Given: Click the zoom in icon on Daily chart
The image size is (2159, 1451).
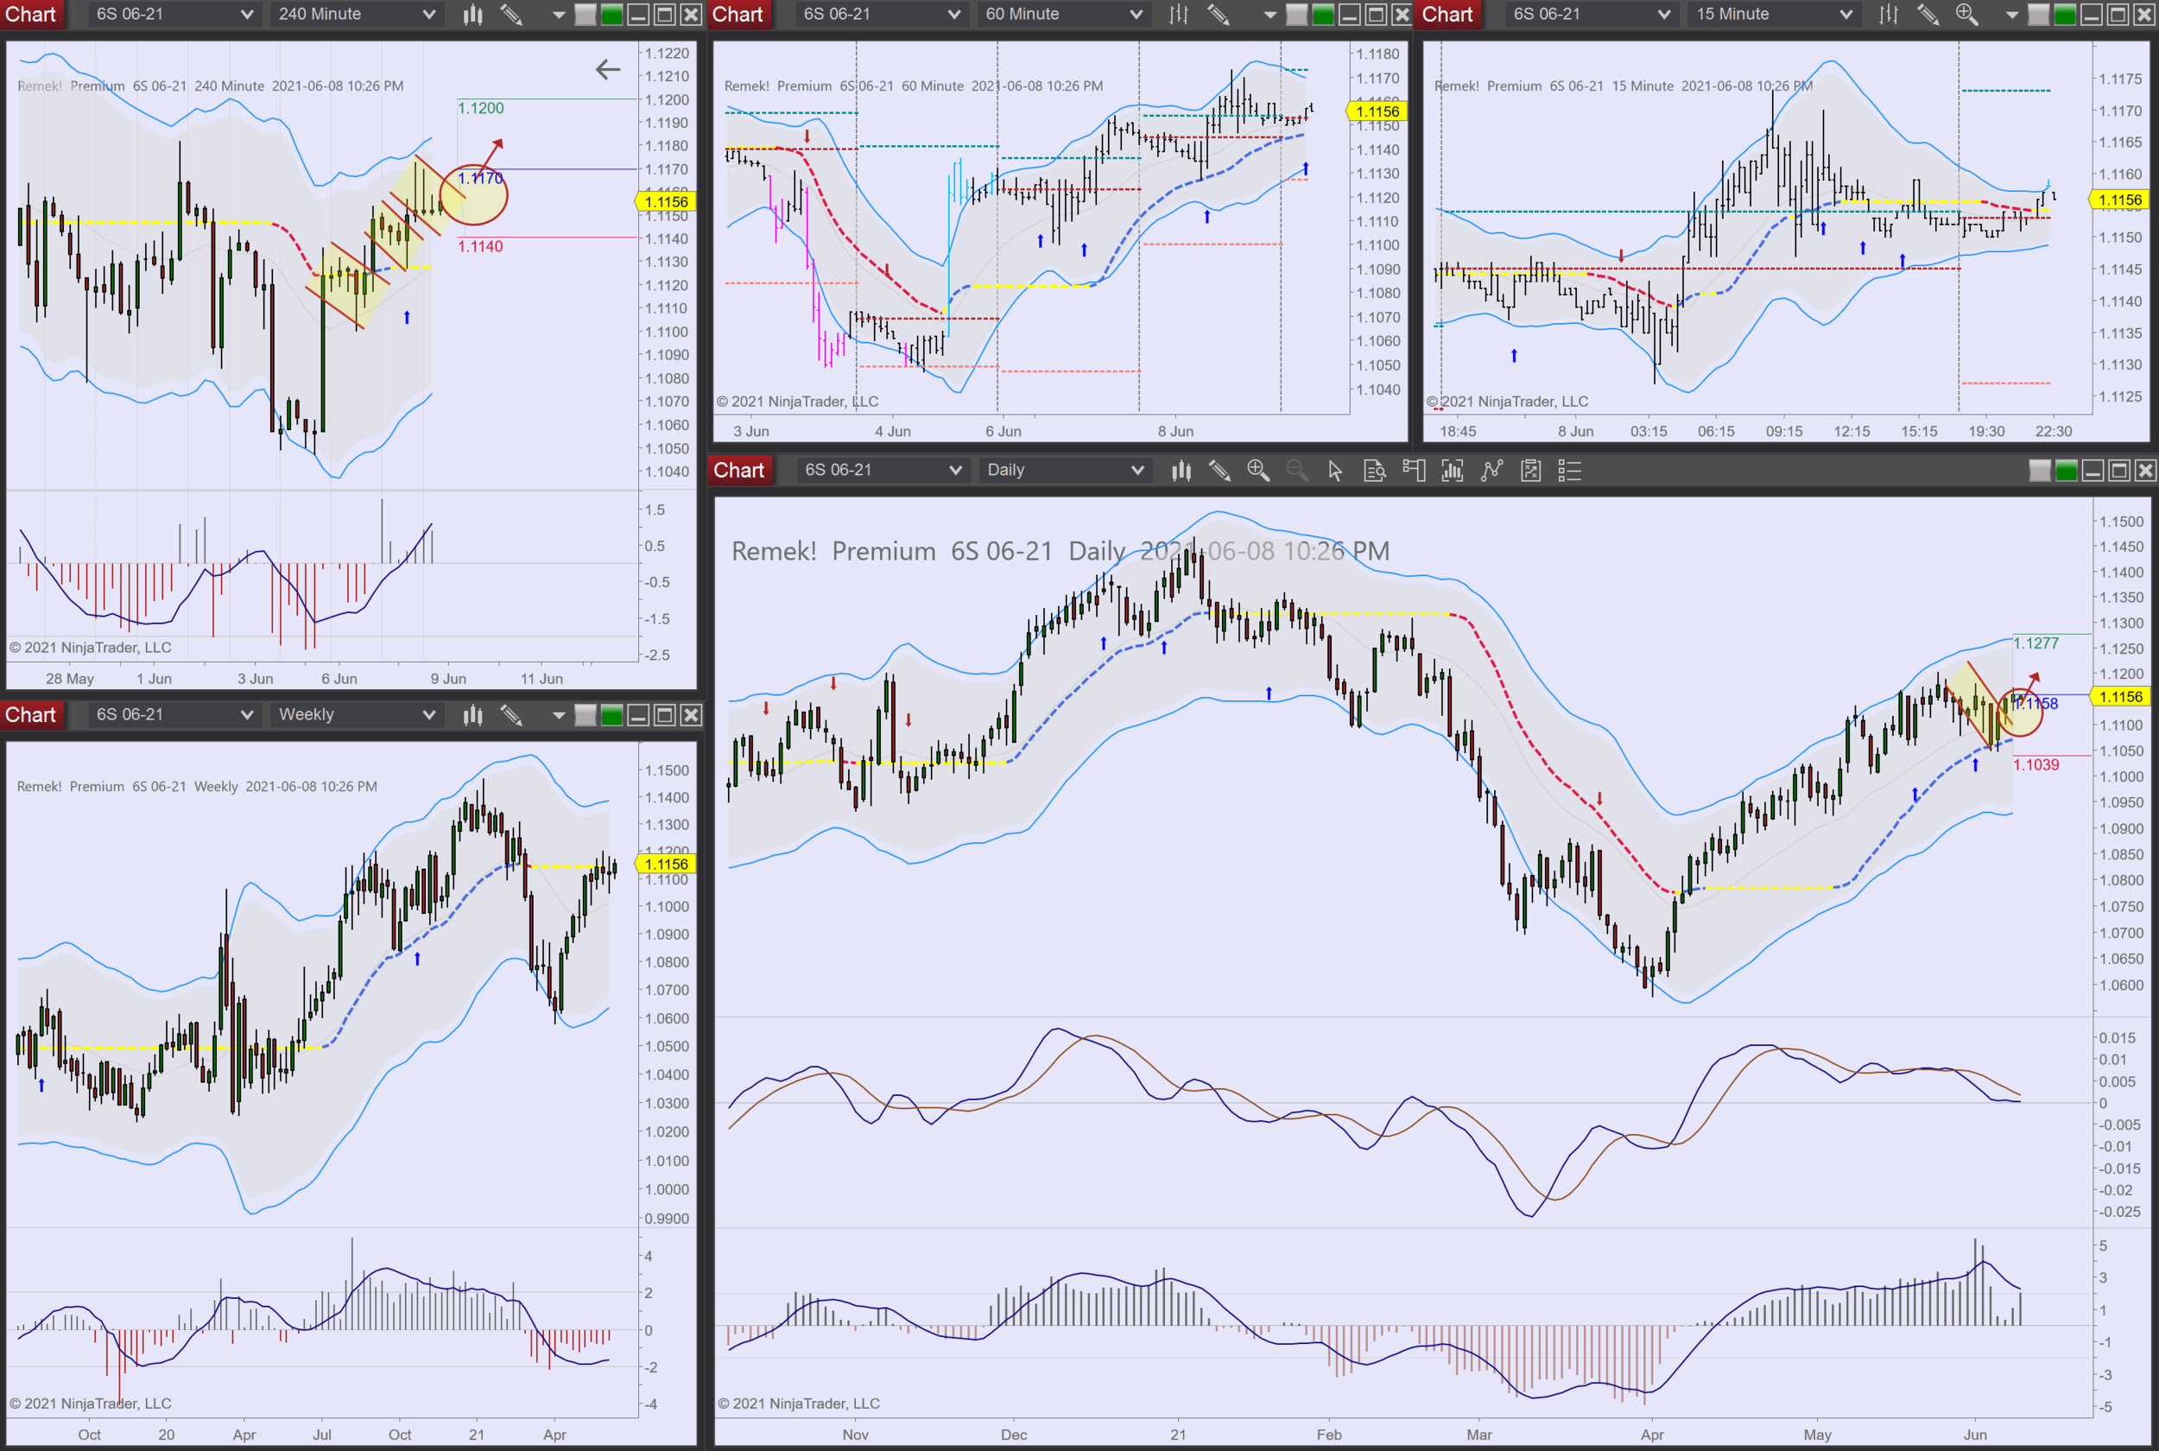Looking at the screenshot, I should coord(1257,470).
